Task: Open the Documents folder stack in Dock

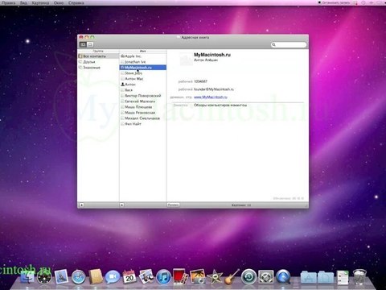Action: 326,277
